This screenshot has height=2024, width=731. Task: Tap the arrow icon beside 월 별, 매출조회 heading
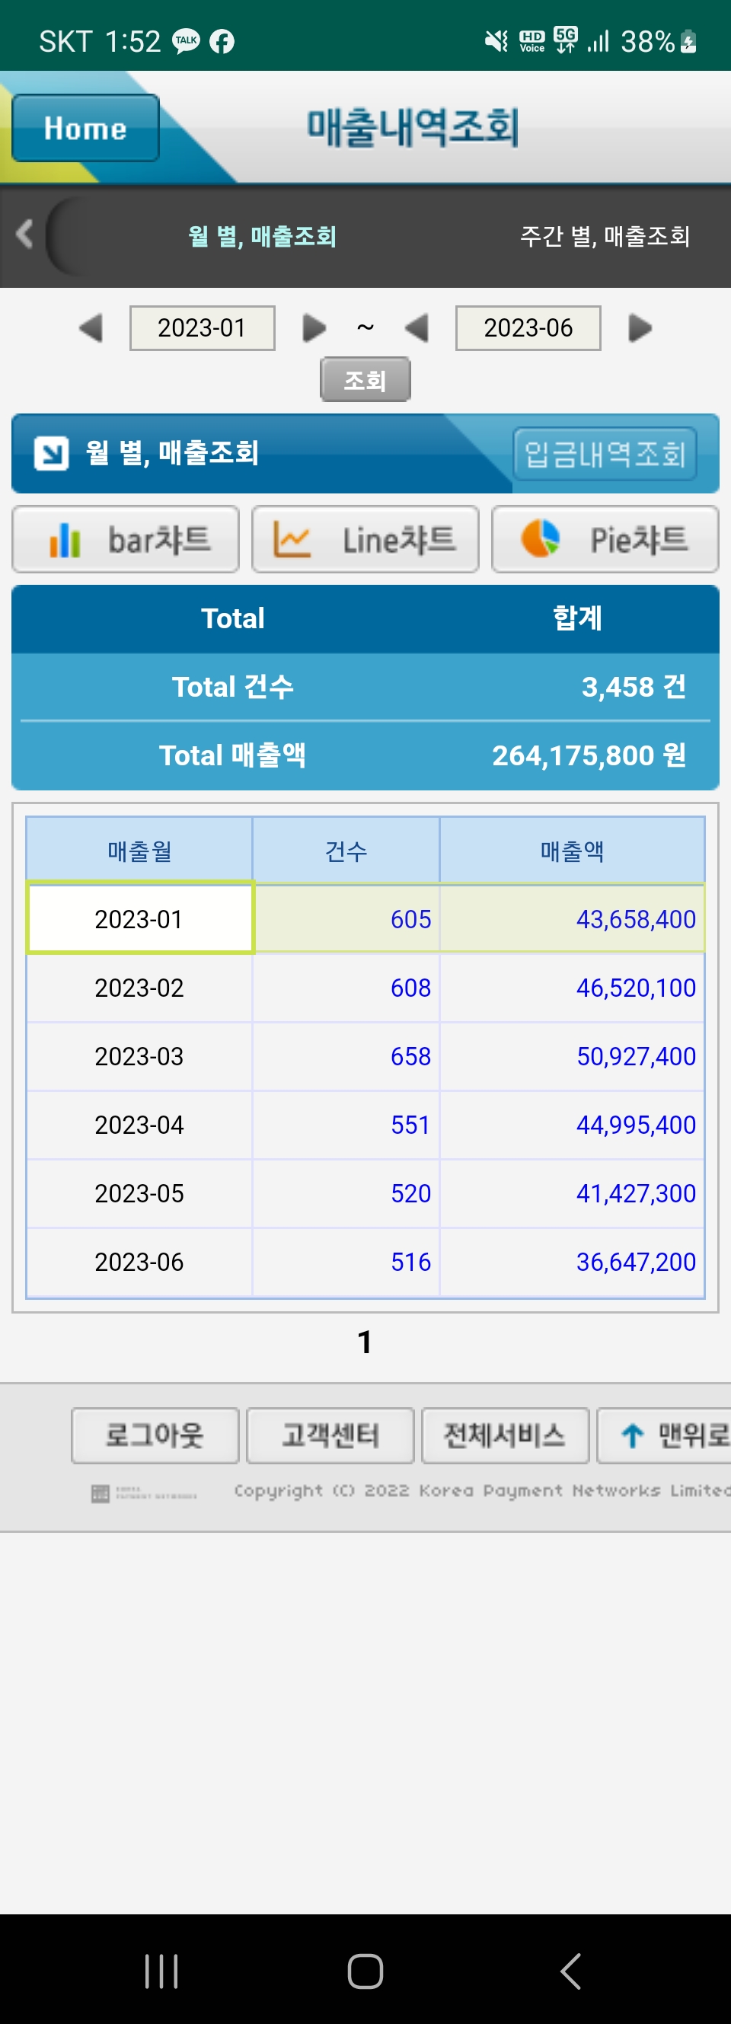(51, 453)
